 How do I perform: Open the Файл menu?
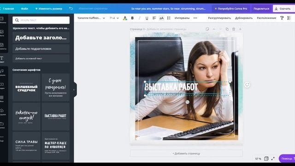(x=24, y=9)
